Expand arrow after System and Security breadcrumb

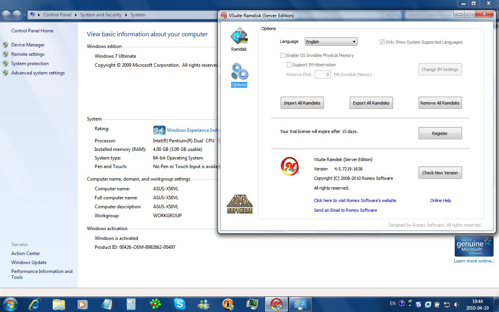click(126, 15)
